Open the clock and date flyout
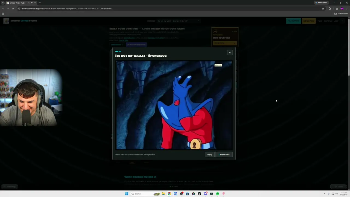This screenshot has width=350, height=197. [344, 194]
